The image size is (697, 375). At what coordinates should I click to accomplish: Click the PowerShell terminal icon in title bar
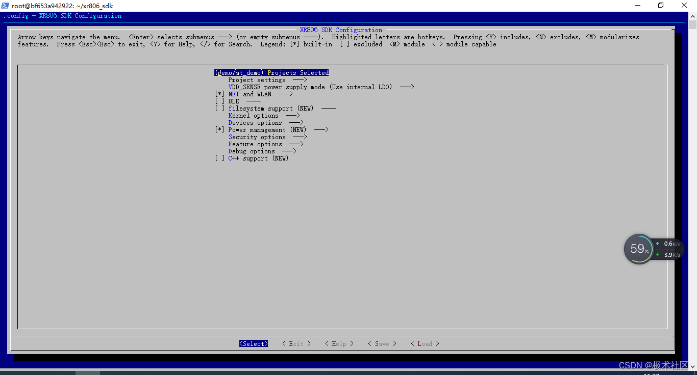pyautogui.click(x=5, y=6)
